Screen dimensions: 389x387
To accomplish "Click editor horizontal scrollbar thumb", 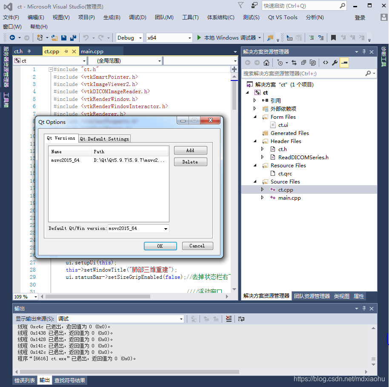I will pos(98,296).
